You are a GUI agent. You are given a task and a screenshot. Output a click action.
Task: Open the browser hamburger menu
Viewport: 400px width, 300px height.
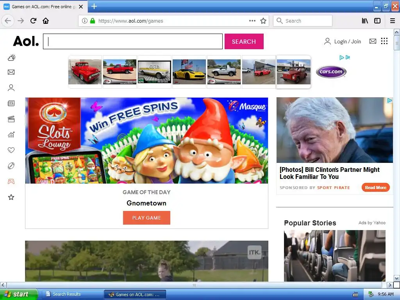pyautogui.click(x=393, y=21)
